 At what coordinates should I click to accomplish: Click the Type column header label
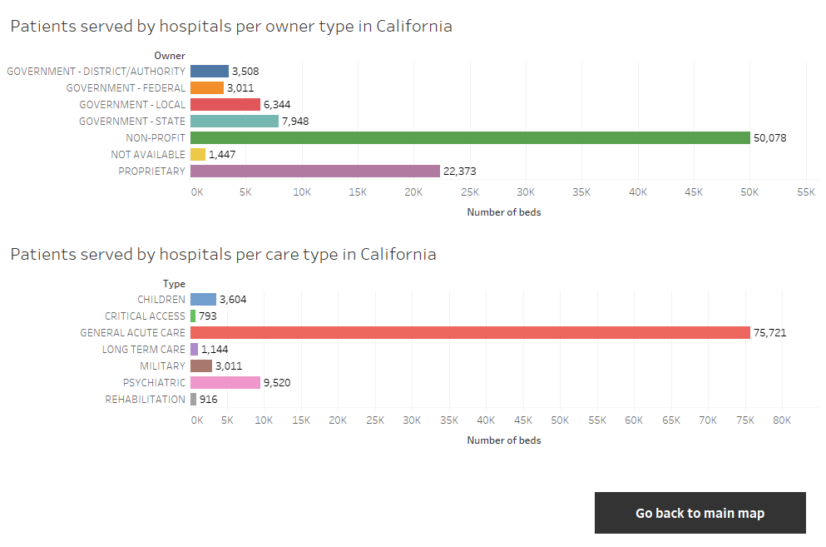pyautogui.click(x=174, y=283)
